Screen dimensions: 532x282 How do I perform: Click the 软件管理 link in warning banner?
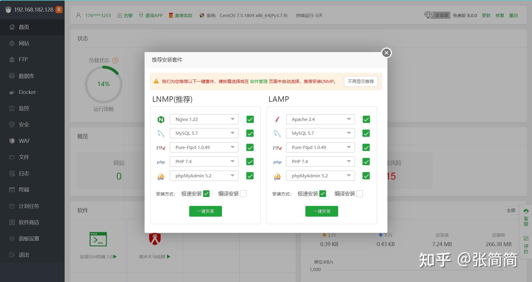[x=259, y=81]
